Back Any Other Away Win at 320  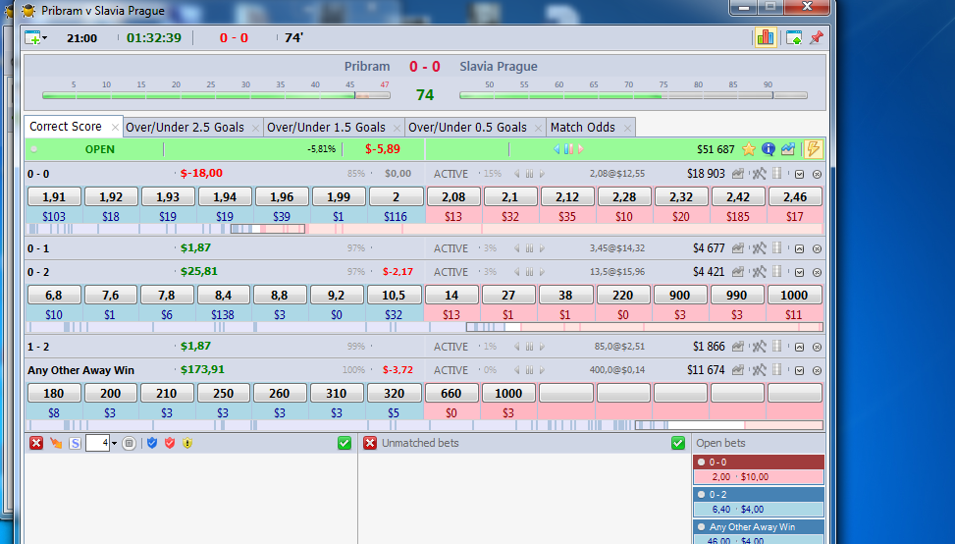[x=394, y=393]
